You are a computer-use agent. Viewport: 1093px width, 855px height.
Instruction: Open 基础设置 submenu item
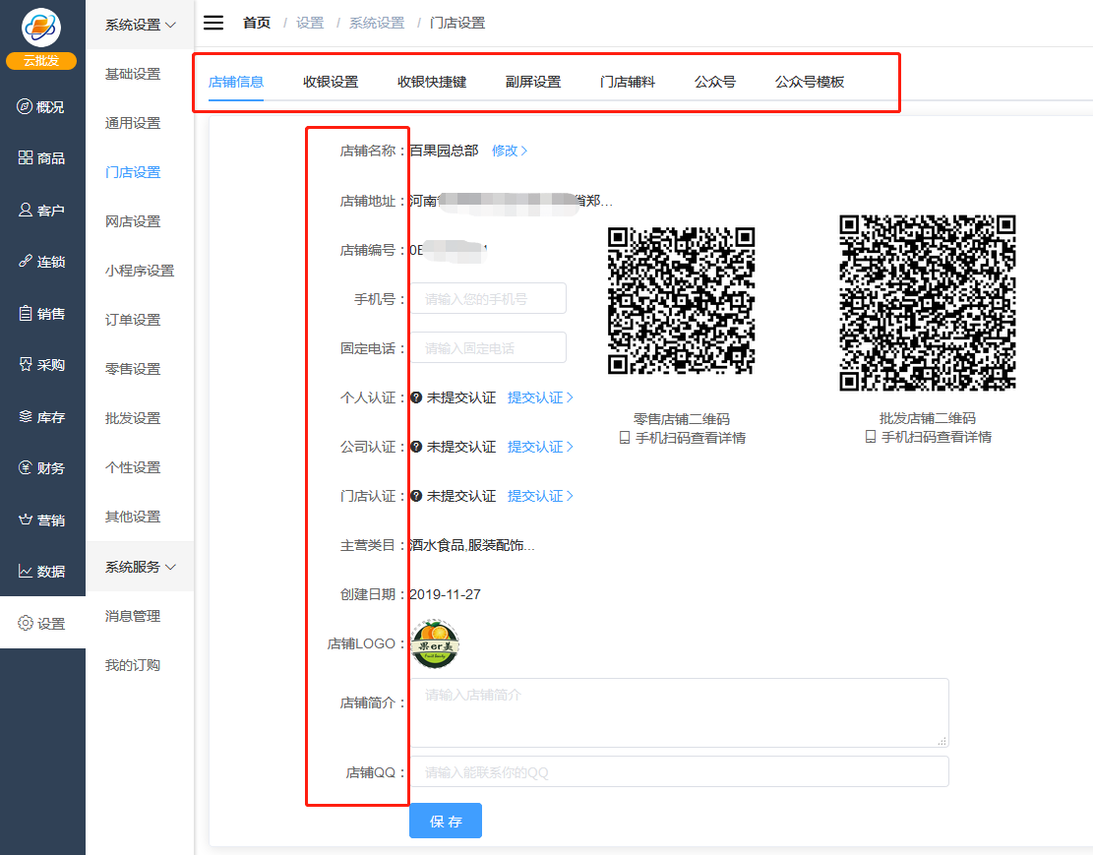[x=133, y=74]
